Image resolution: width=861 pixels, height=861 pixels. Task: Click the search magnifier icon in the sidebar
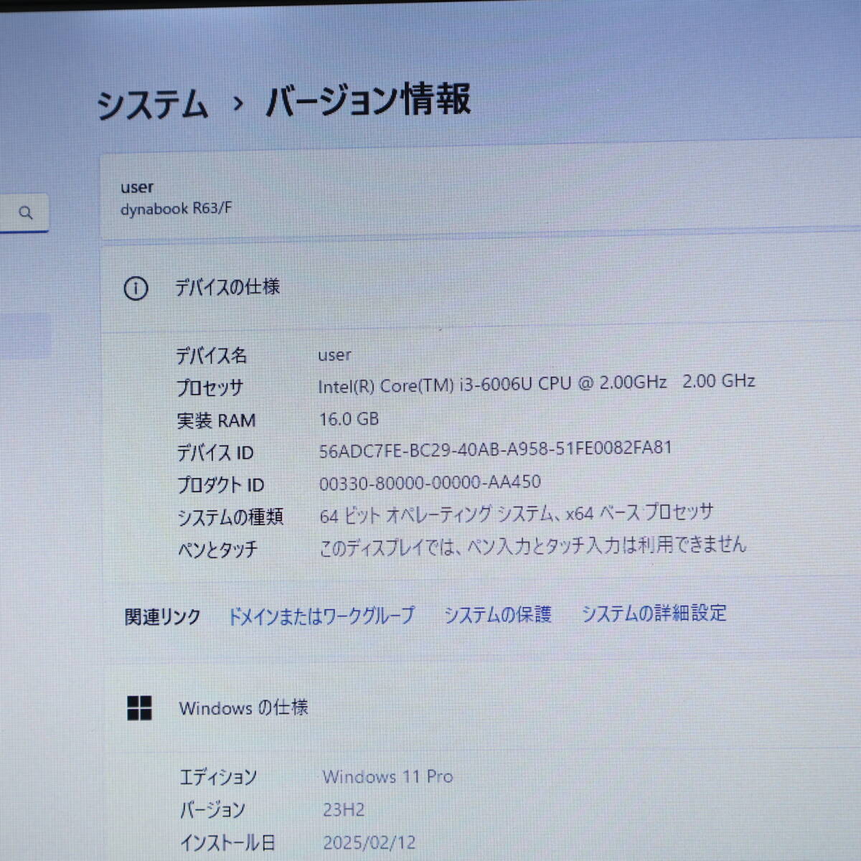pos(26,212)
